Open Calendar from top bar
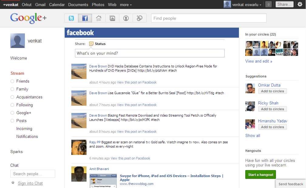306x188 pixels. point(57,5)
